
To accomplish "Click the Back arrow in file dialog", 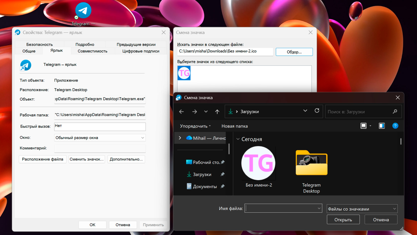I will click(x=181, y=112).
